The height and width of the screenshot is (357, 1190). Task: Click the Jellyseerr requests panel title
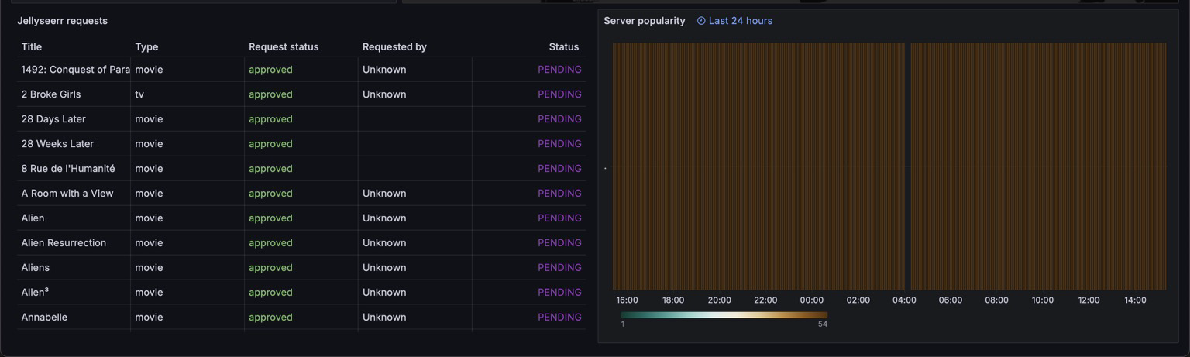(x=62, y=21)
